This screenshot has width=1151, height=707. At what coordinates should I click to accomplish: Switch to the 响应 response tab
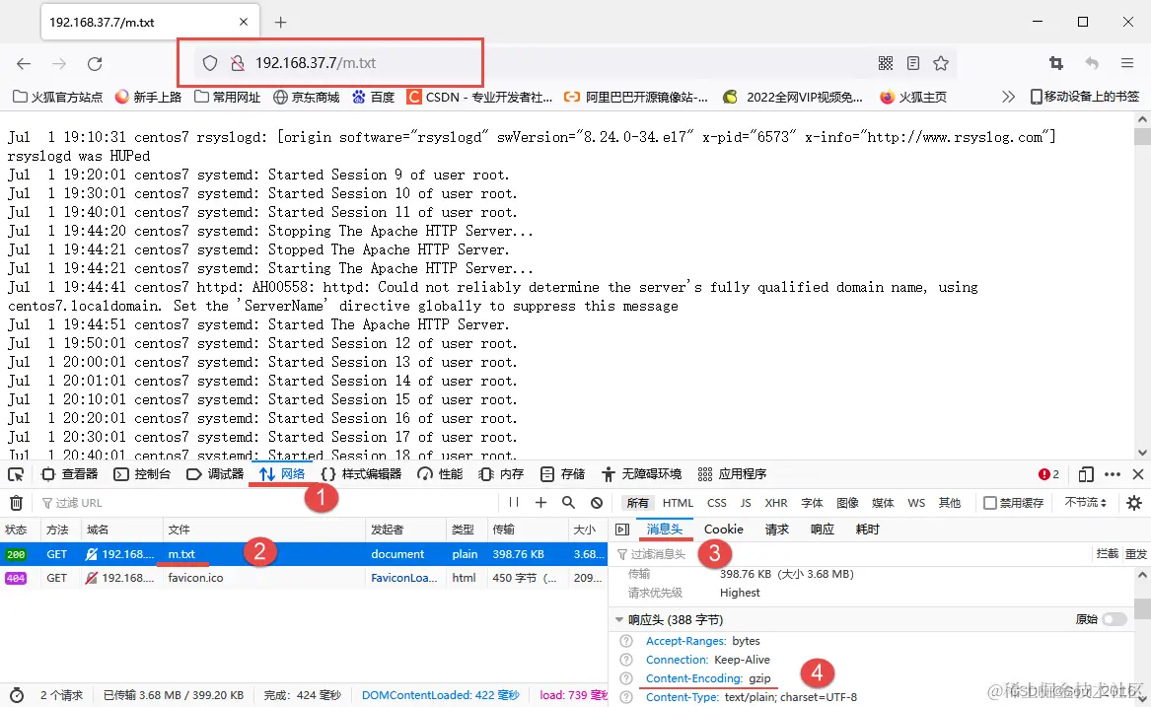pos(823,530)
